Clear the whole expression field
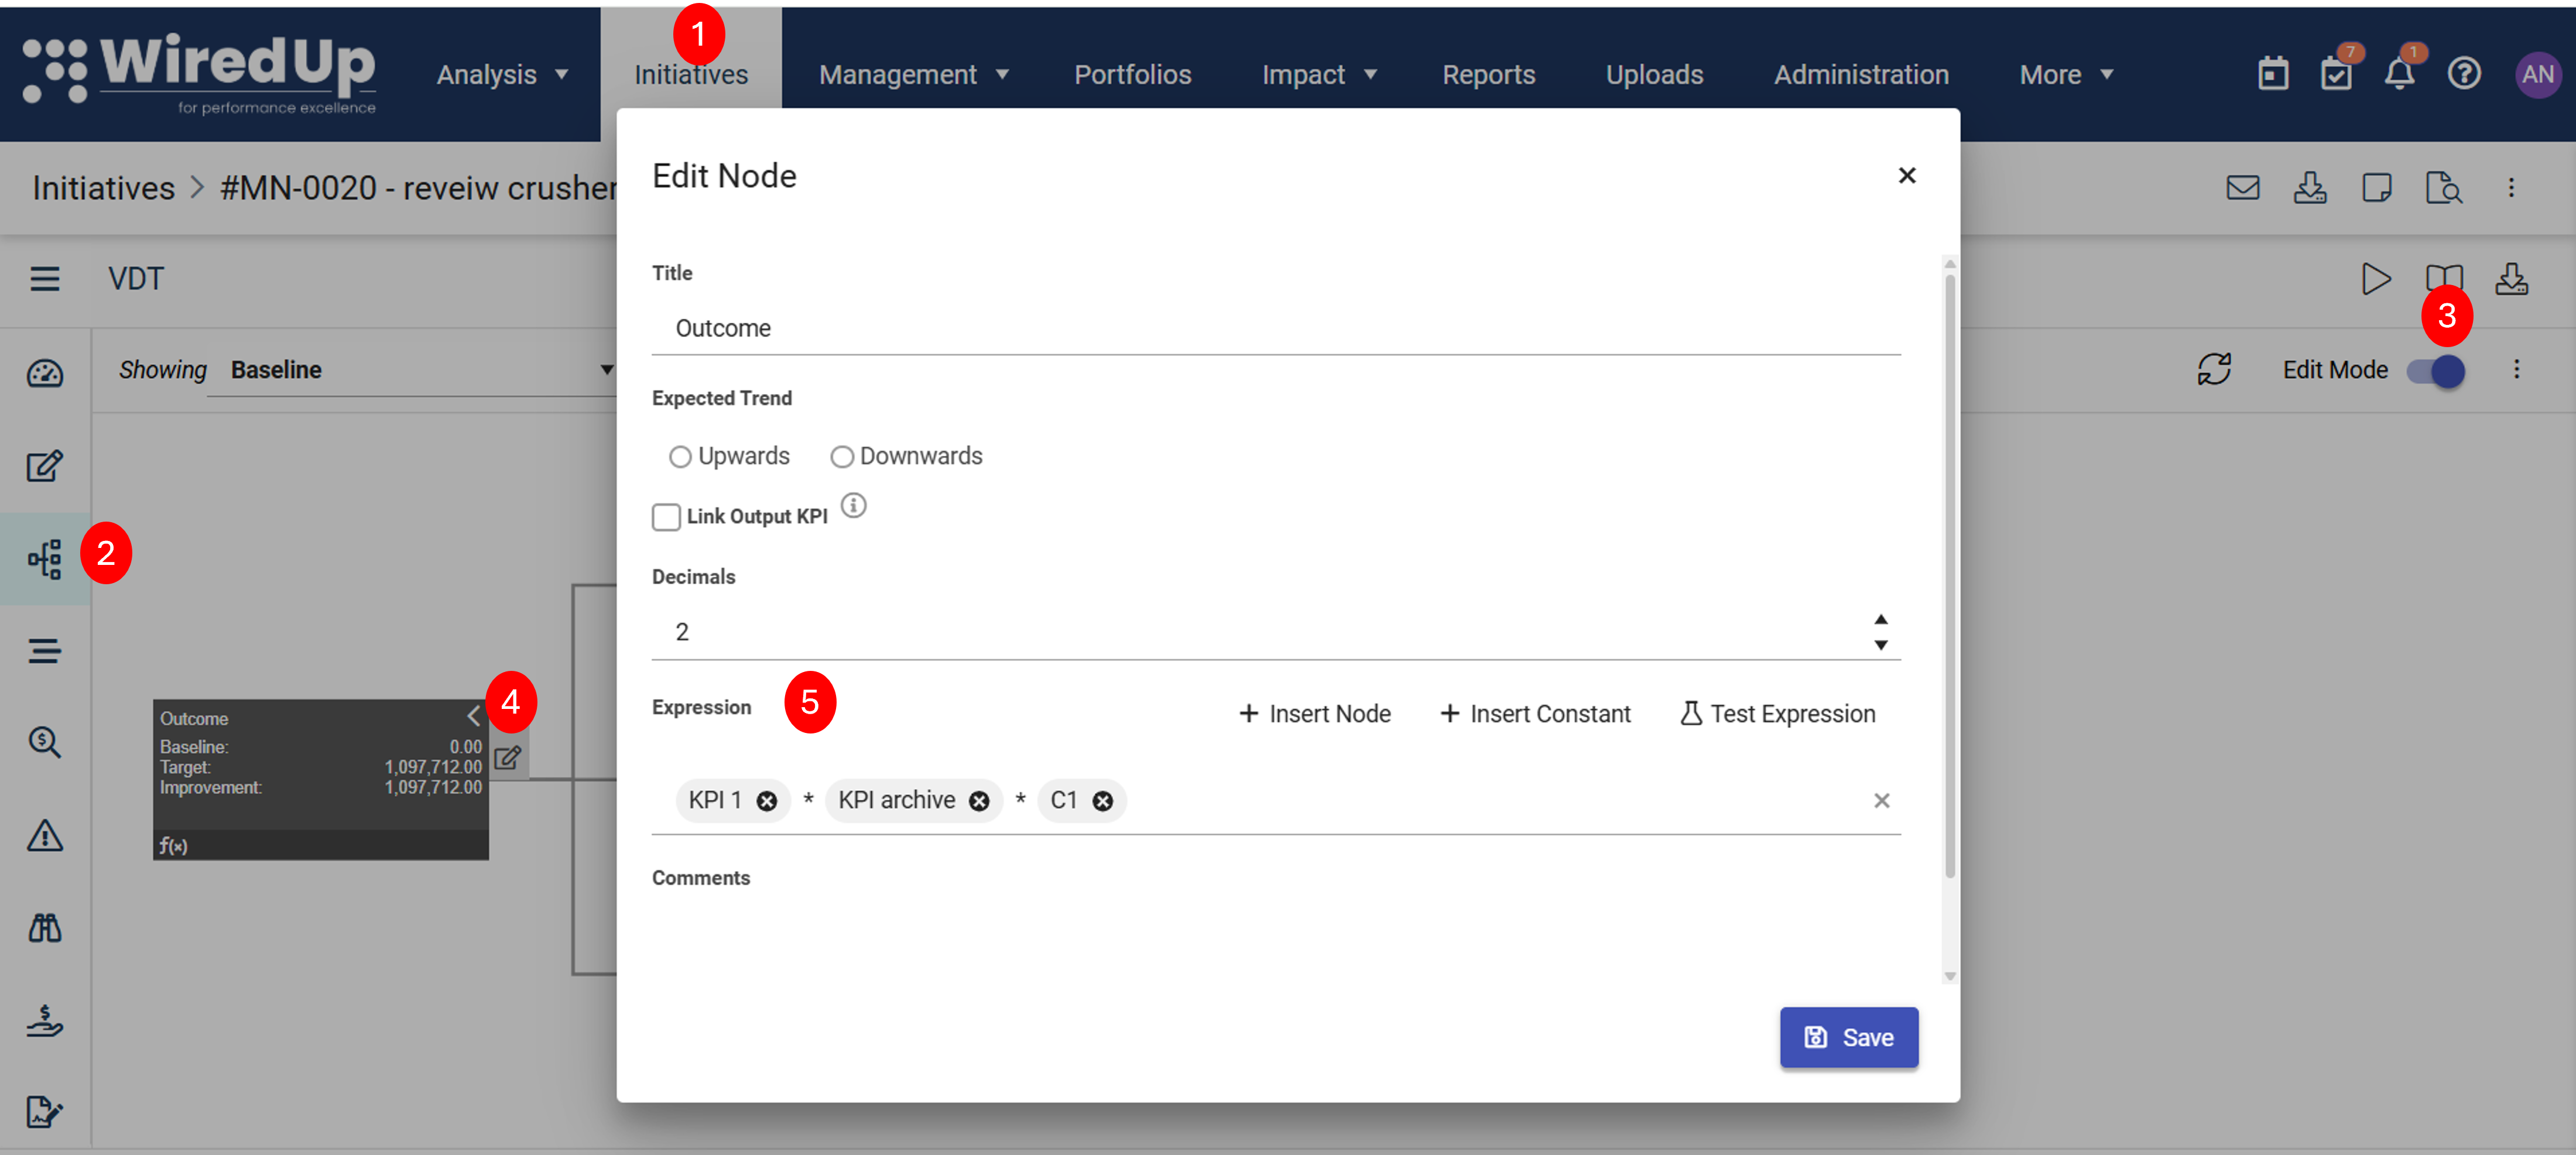 pyautogui.click(x=1881, y=800)
